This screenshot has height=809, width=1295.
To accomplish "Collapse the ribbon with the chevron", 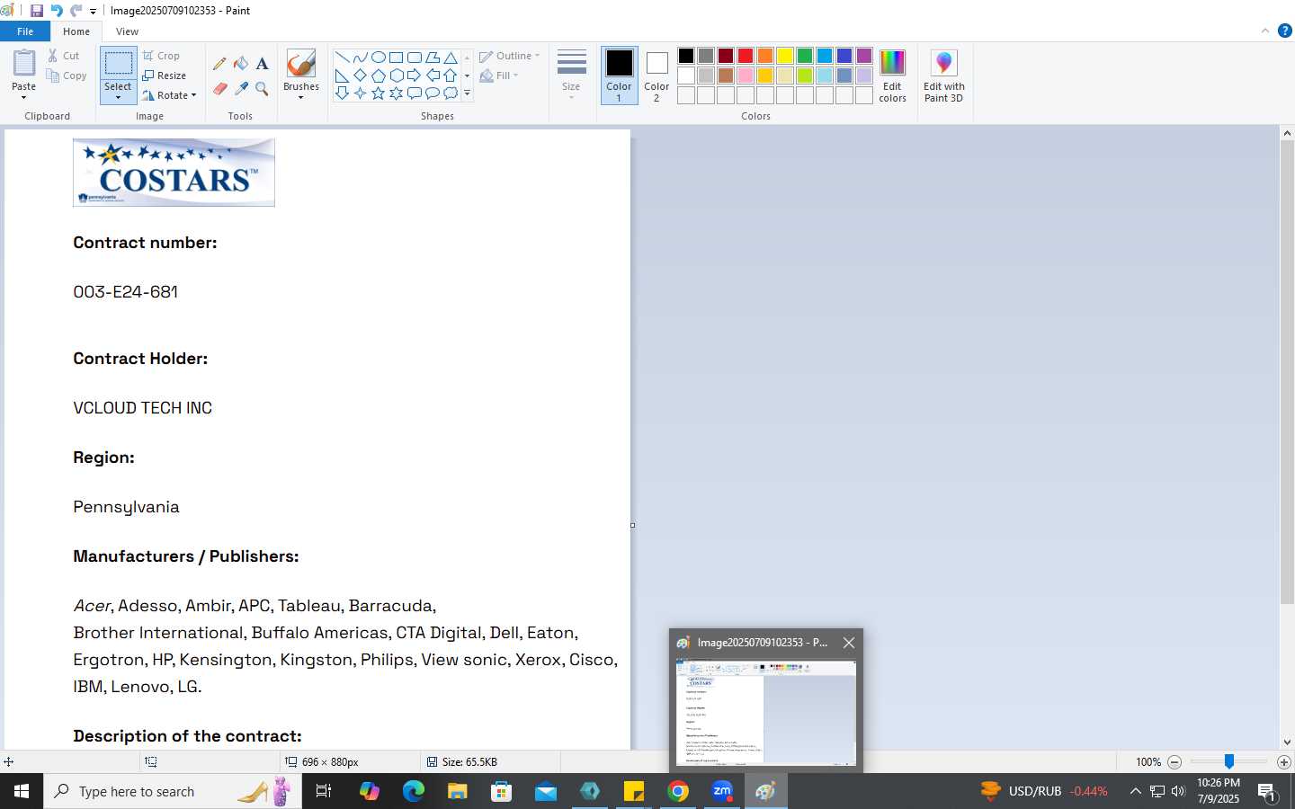I will (x=1265, y=31).
